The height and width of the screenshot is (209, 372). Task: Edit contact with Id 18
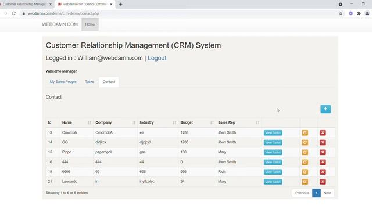pyautogui.click(x=305, y=172)
